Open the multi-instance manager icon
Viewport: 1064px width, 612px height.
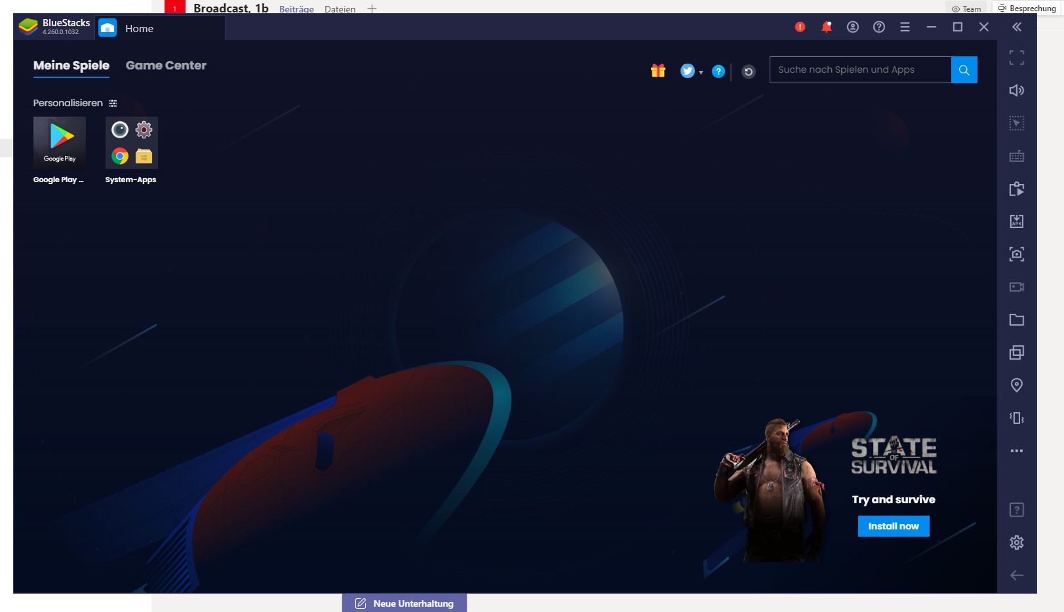1016,353
